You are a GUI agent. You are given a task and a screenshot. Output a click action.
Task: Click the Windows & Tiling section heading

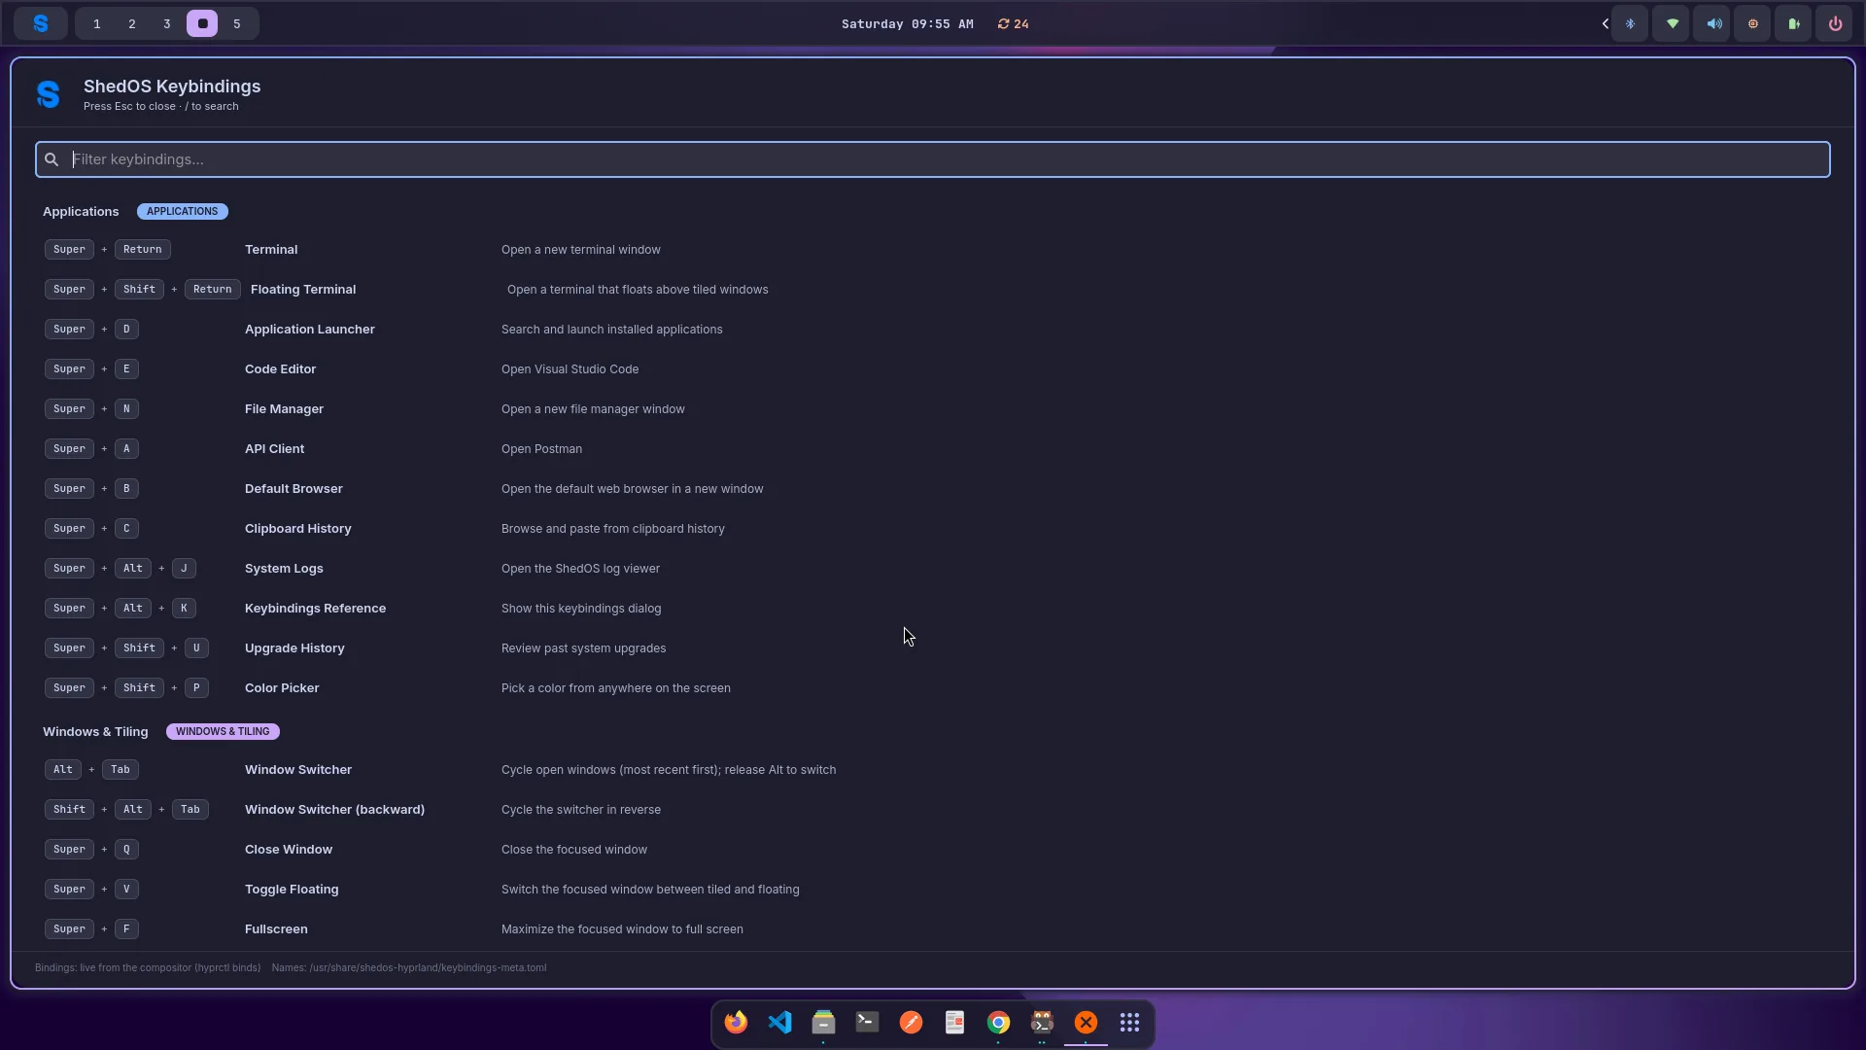coord(95,731)
